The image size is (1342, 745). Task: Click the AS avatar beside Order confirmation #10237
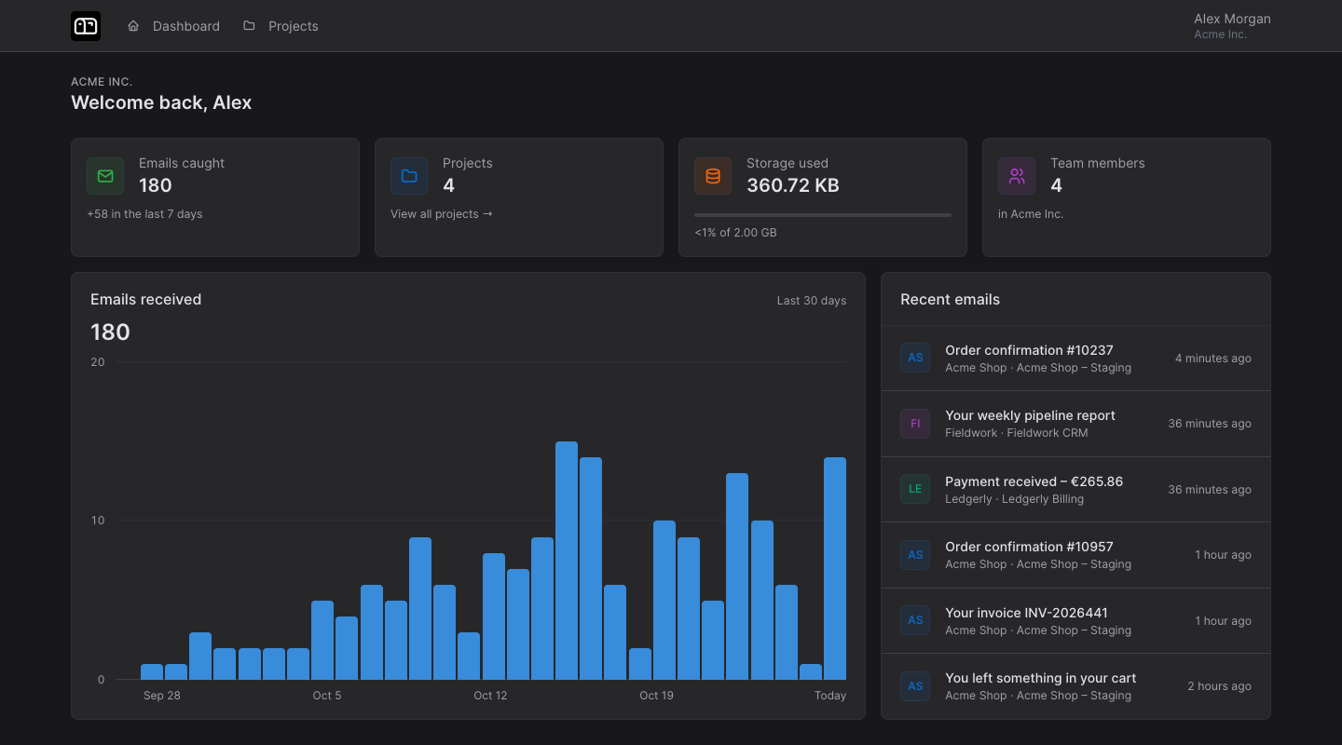click(915, 358)
